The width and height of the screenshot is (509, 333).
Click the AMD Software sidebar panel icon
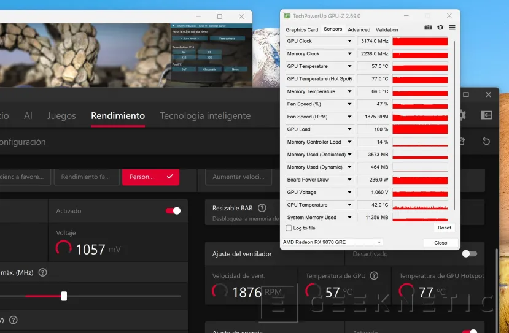pyautogui.click(x=486, y=115)
